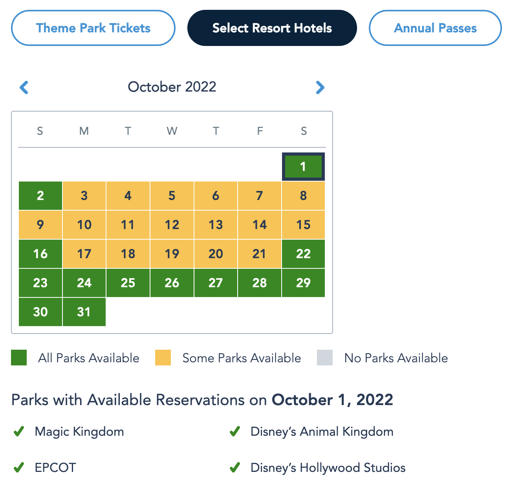Click the gray No Parks Available swatch
Viewport: 511px width, 488px height.
click(x=325, y=358)
